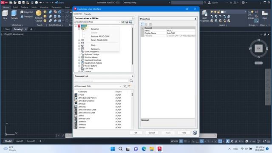Screen dimensions: 272x153
Task: Collapse the Customizations in All Files pane
Action: (x=132, y=18)
